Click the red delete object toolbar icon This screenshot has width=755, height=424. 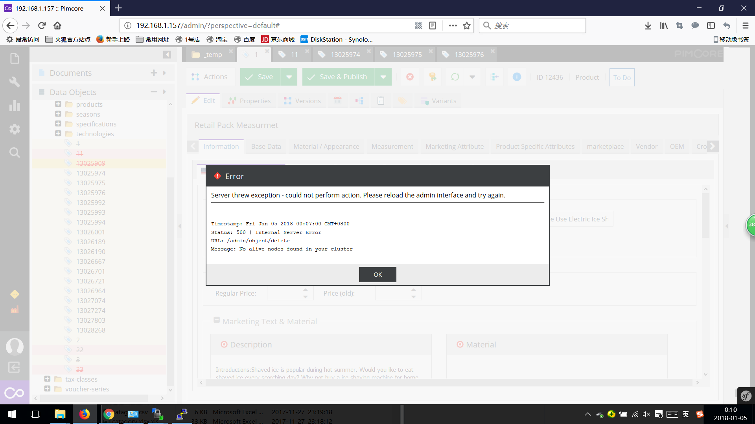coord(410,77)
